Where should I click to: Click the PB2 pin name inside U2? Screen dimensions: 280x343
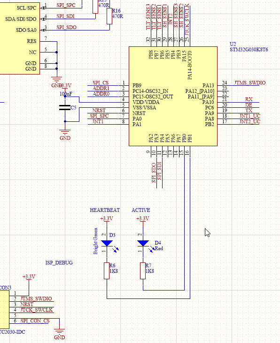click(x=210, y=124)
